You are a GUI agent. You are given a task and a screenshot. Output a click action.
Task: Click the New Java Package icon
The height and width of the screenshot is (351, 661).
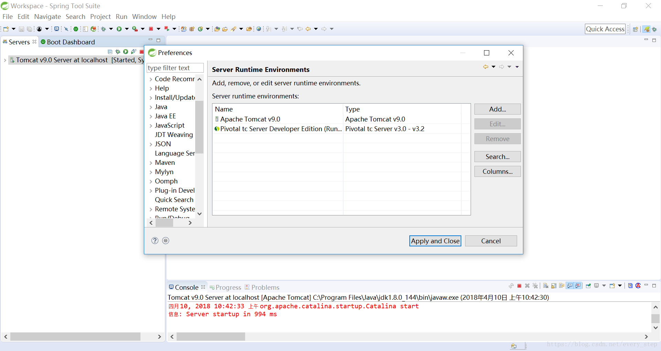(x=192, y=29)
